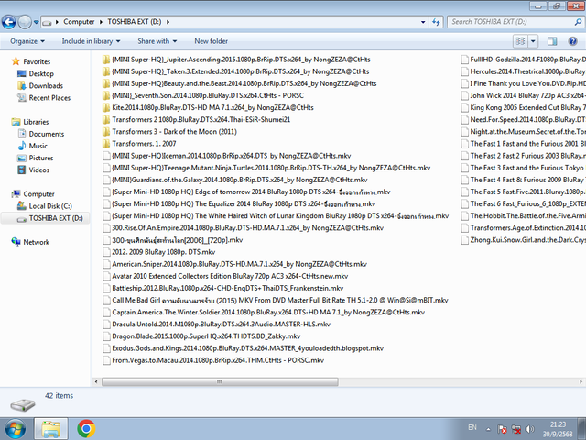586x440 pixels.
Task: Open Pictures library
Action: point(41,158)
